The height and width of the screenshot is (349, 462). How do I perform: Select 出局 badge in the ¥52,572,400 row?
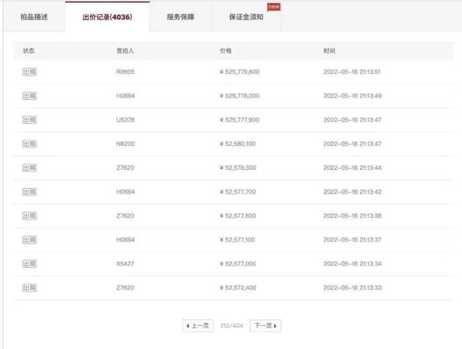30,288
